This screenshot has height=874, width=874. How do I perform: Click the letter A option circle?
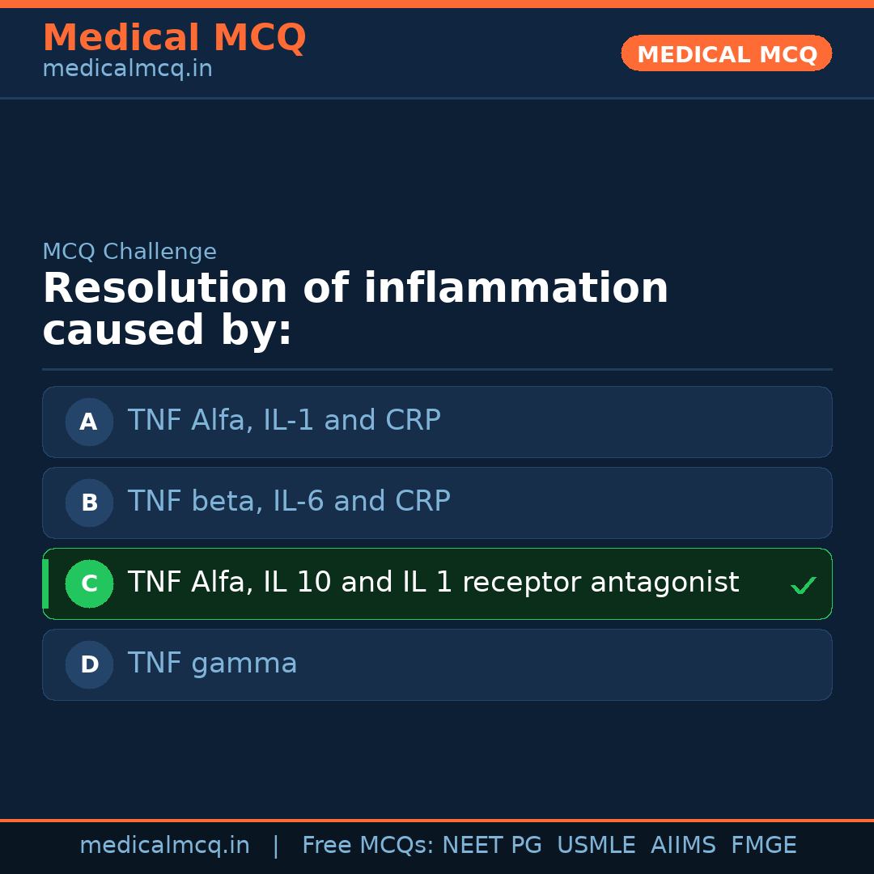(89, 422)
